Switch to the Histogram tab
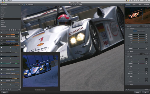This screenshot has width=150, height=94. [146, 5]
